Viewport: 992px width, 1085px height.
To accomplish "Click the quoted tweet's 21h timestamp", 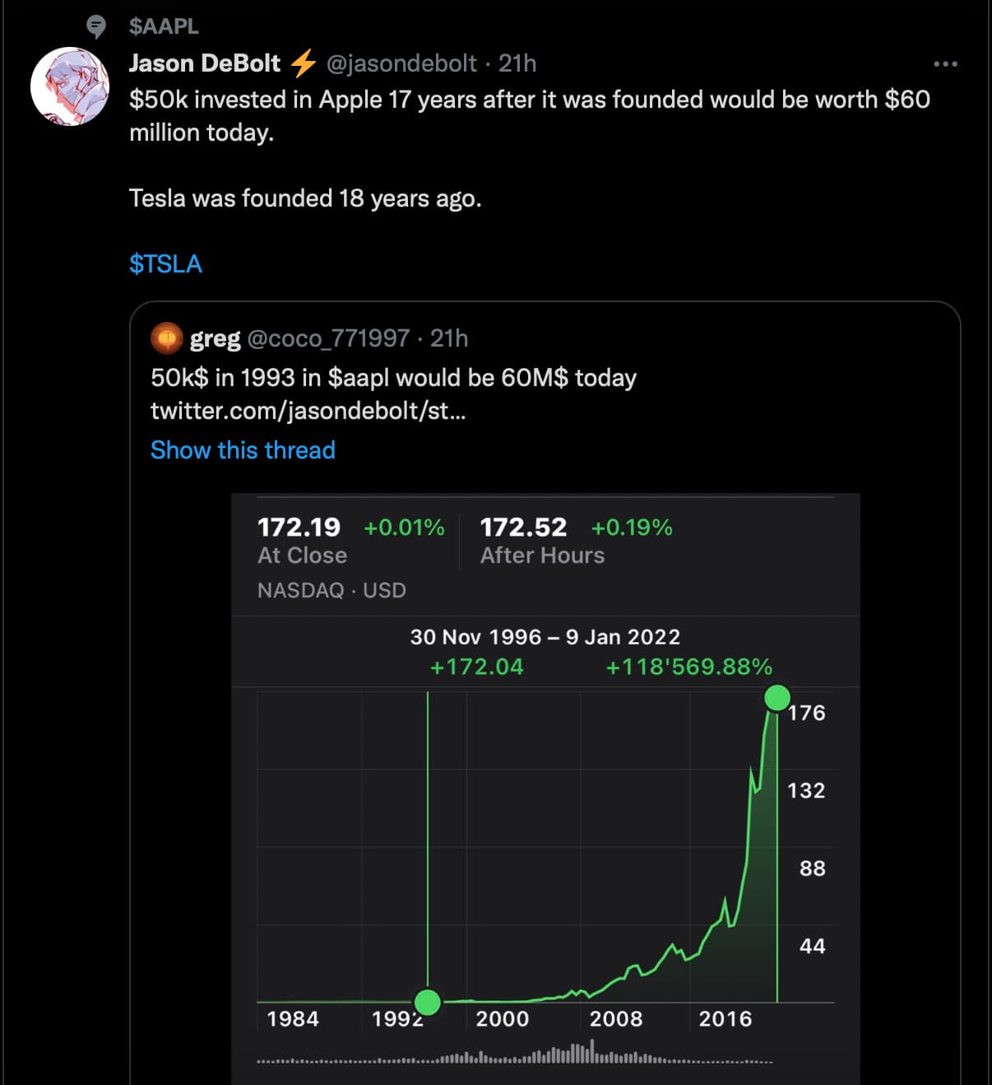I will pos(449,338).
